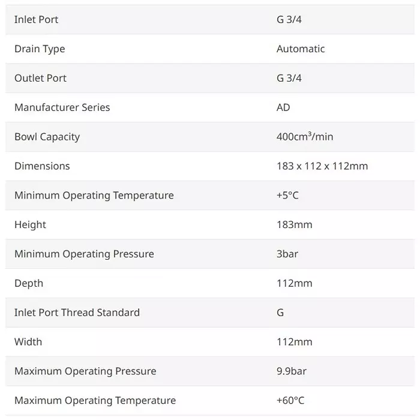Click the Inlet Port label
This screenshot has width=420, height=420.
[37, 20]
